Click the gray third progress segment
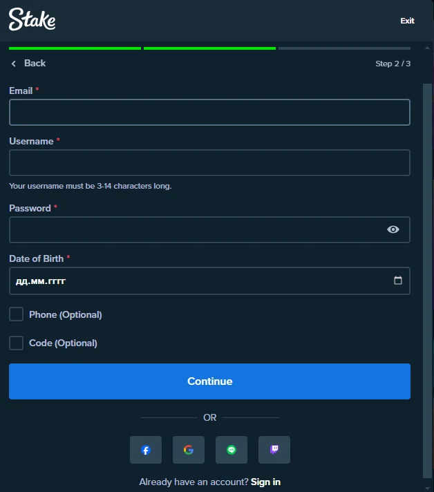This screenshot has width=434, height=492. click(343, 48)
